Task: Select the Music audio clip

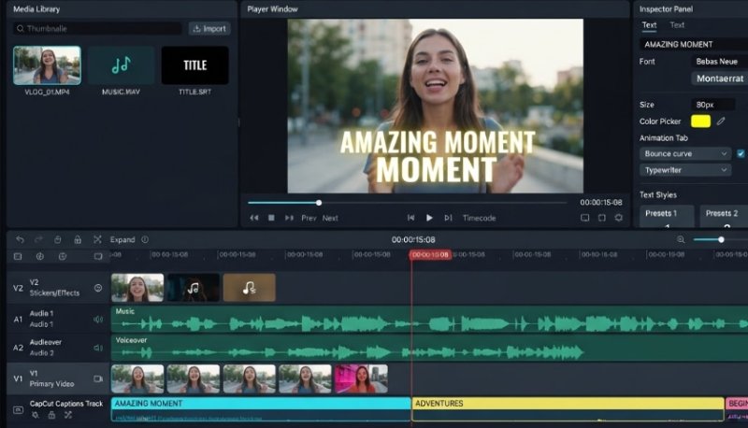Action: pyautogui.click(x=429, y=320)
